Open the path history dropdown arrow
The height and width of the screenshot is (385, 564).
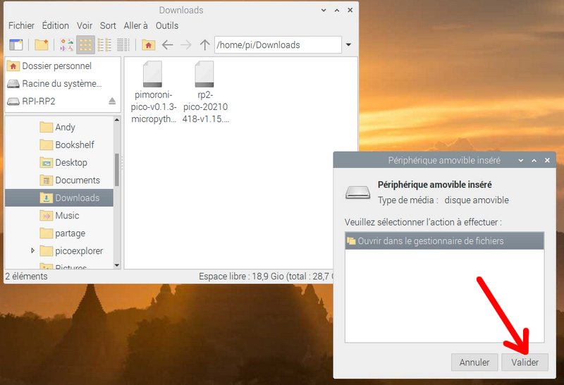tap(348, 45)
